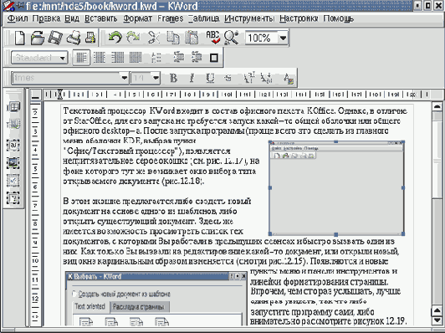
Task: Click the page-up arrow above scroll-down arrow
Action: pyautogui.click(x=437, y=311)
